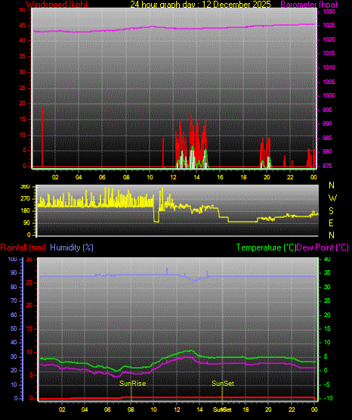Click the green temperature axis value 40
The height and width of the screenshot is (420, 352).
point(327,260)
